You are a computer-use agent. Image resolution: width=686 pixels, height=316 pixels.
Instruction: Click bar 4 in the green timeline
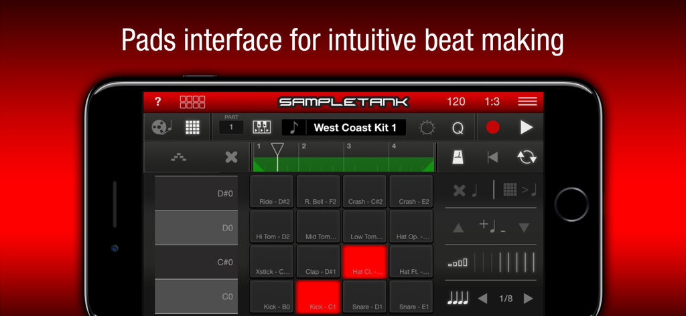click(x=411, y=157)
